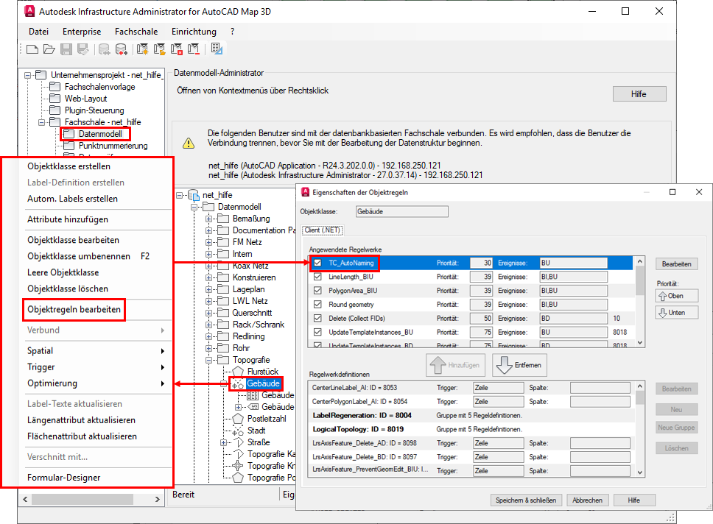Choose Objektregeln bearbeiten from context menu
Viewport: 713px width, 524px height.
click(x=74, y=310)
